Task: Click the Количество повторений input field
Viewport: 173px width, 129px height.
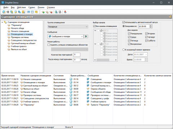Action: tap(77, 54)
